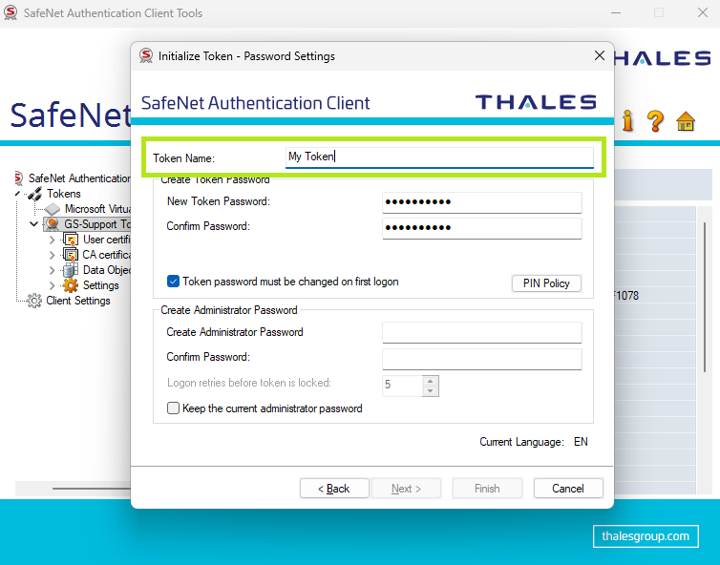Screen dimensions: 720x565
Task: Go back with the Back button
Action: (334, 489)
